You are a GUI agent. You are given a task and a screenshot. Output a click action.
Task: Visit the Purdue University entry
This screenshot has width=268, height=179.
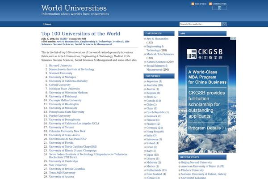pyautogui.click(x=60, y=115)
